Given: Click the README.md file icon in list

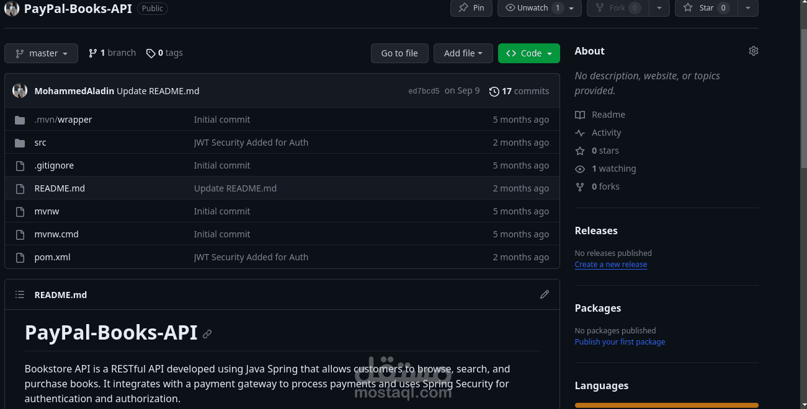Looking at the screenshot, I should point(20,188).
